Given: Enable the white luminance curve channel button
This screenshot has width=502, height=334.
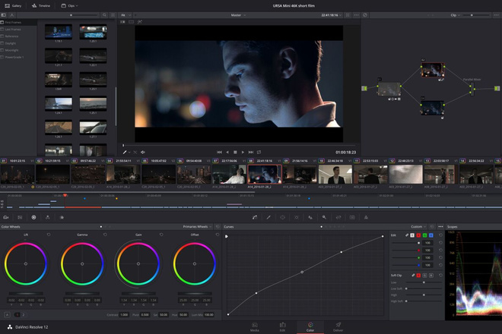Looking at the screenshot, I should point(412,235).
